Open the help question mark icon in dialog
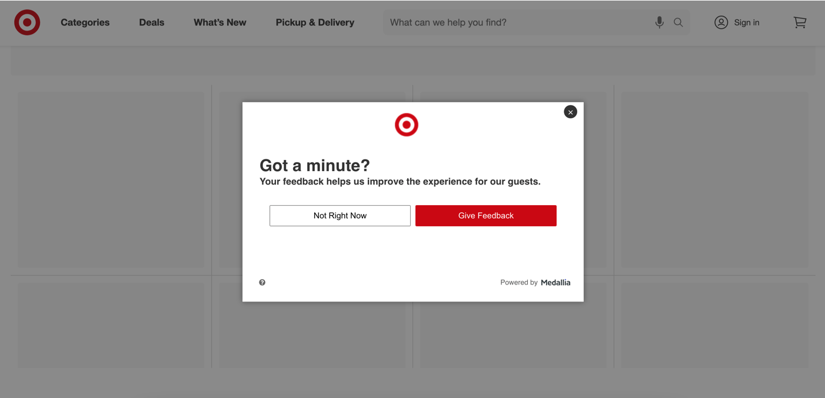The image size is (825, 398). [262, 282]
